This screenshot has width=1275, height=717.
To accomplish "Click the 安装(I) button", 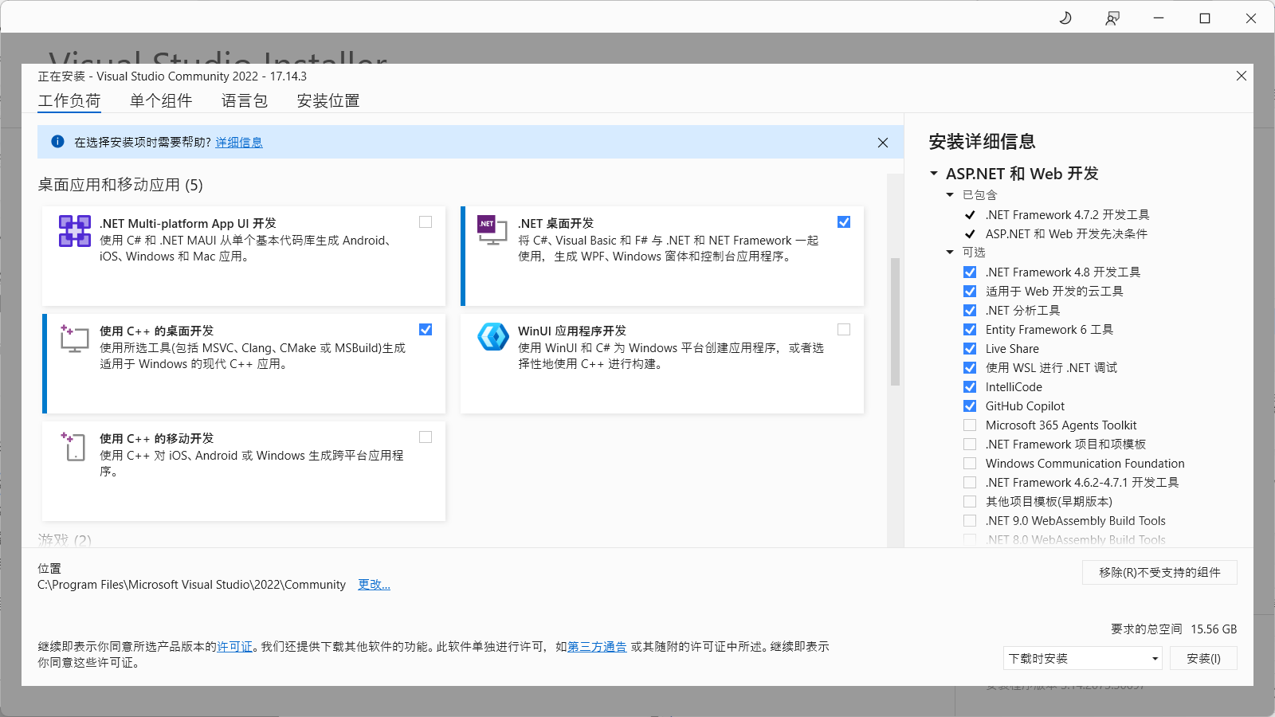I will click(x=1203, y=659).
